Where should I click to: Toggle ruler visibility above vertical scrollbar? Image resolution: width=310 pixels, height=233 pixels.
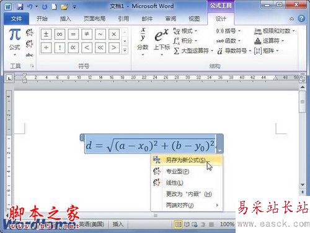tap(303, 78)
